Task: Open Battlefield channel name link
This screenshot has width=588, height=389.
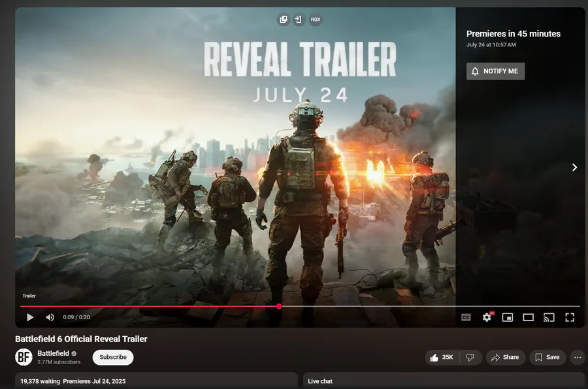Action: click(x=54, y=353)
